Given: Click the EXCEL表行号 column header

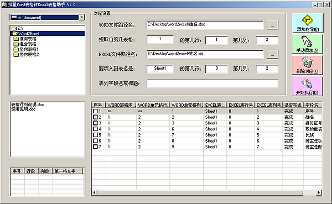Looking at the screenshot, I should point(241,105).
